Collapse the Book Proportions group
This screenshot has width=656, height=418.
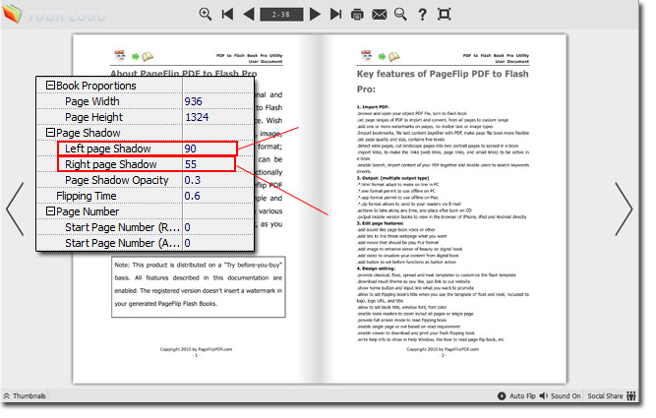[50, 85]
